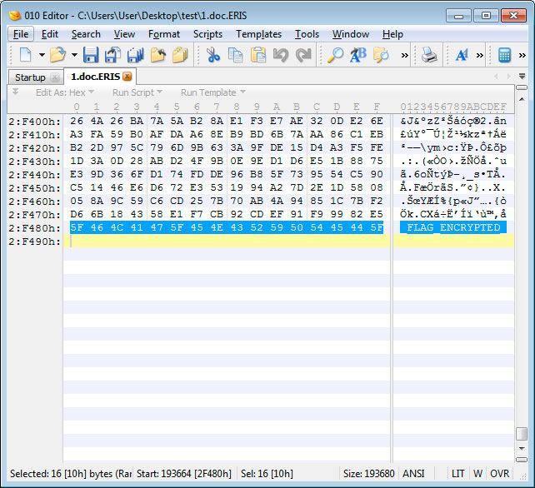The height and width of the screenshot is (488, 535).
Task: Expand hidden search toolbar items chevron
Action: pos(405,55)
